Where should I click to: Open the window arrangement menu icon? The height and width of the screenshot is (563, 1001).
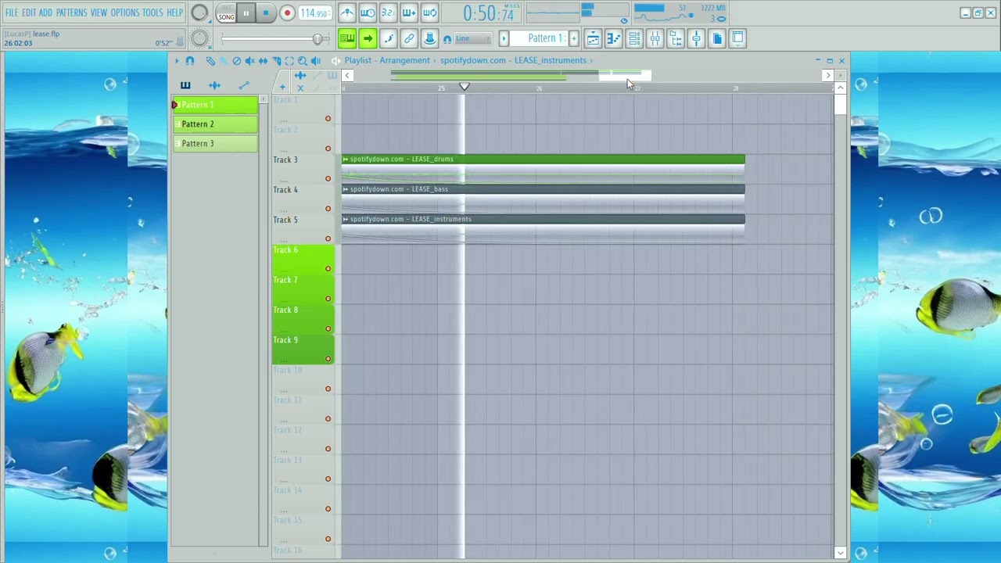(737, 38)
